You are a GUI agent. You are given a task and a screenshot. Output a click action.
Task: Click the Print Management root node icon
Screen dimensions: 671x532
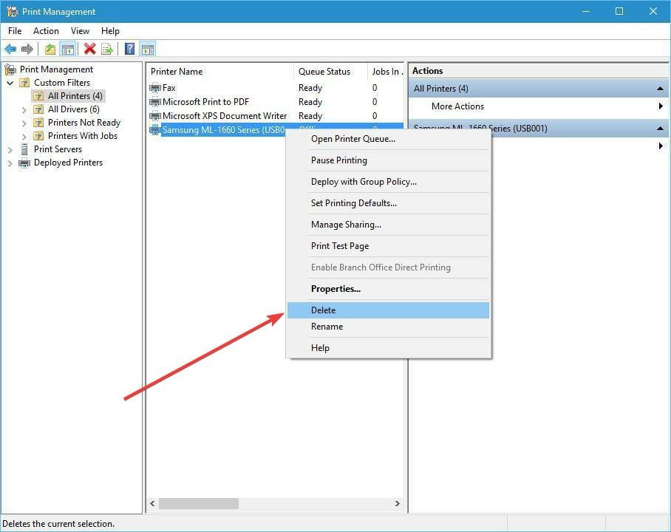click(x=10, y=69)
